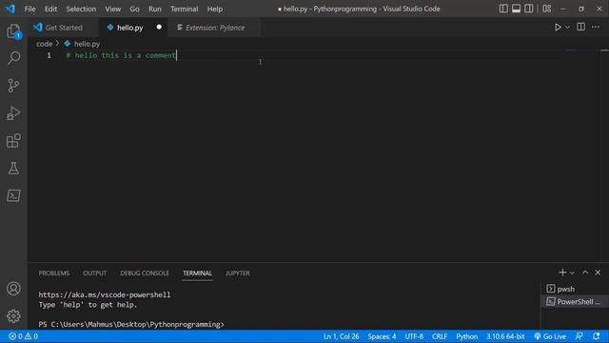
Task: Click the VS Code logo icon
Action: [x=10, y=9]
